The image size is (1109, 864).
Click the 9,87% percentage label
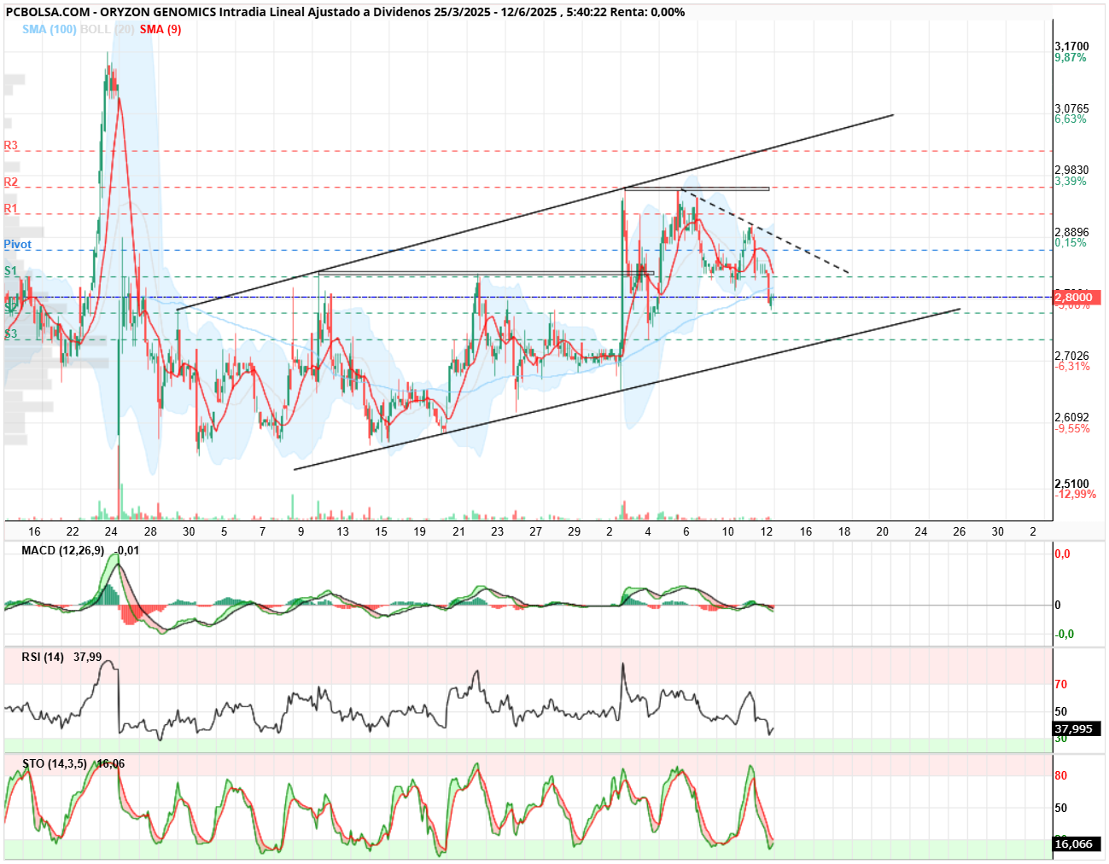1071,58
